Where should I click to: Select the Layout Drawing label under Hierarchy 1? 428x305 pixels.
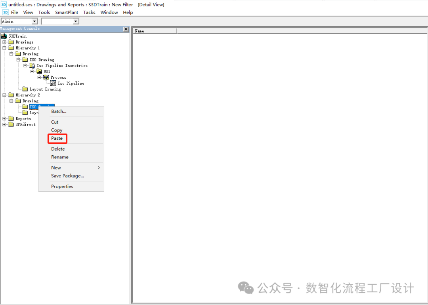click(x=45, y=89)
